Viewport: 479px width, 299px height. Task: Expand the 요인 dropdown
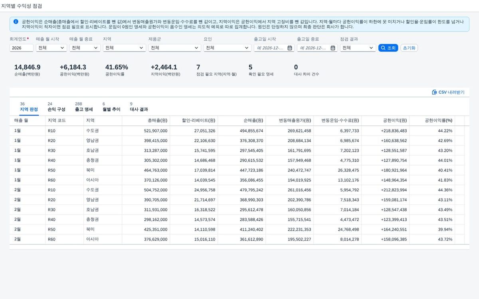pos(227,48)
